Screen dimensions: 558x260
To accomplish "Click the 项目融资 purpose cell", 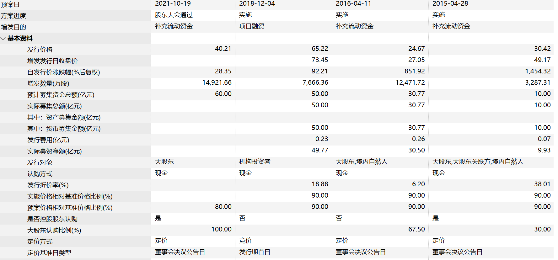I will click(x=252, y=26).
